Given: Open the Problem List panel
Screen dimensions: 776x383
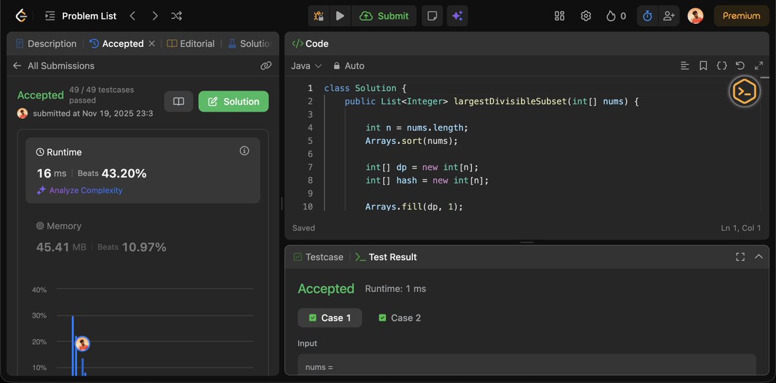Looking at the screenshot, I should [81, 16].
